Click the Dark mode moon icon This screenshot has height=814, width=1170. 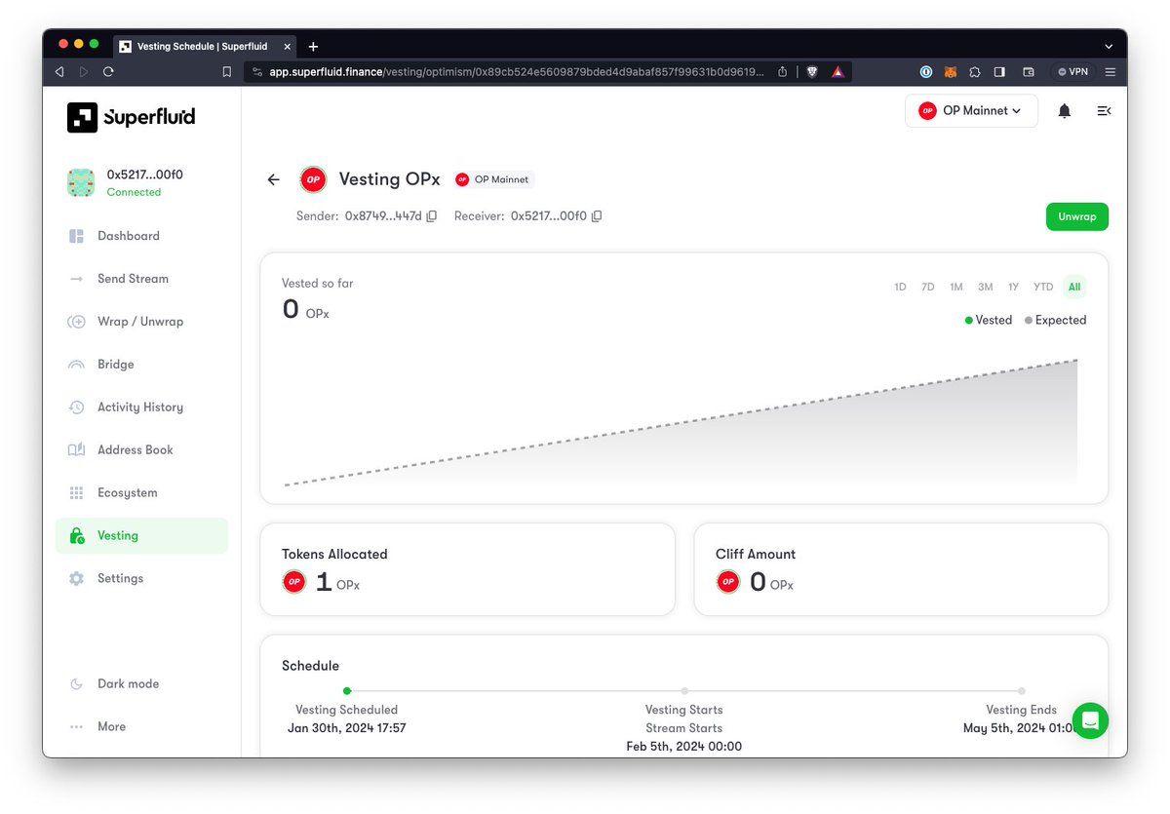pyautogui.click(x=76, y=684)
